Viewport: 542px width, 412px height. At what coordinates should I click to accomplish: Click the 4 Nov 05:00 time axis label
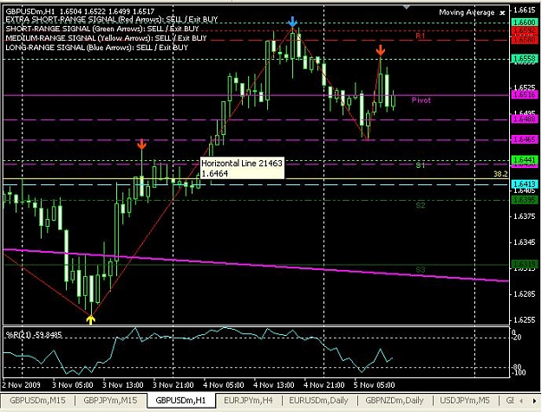pos(224,385)
